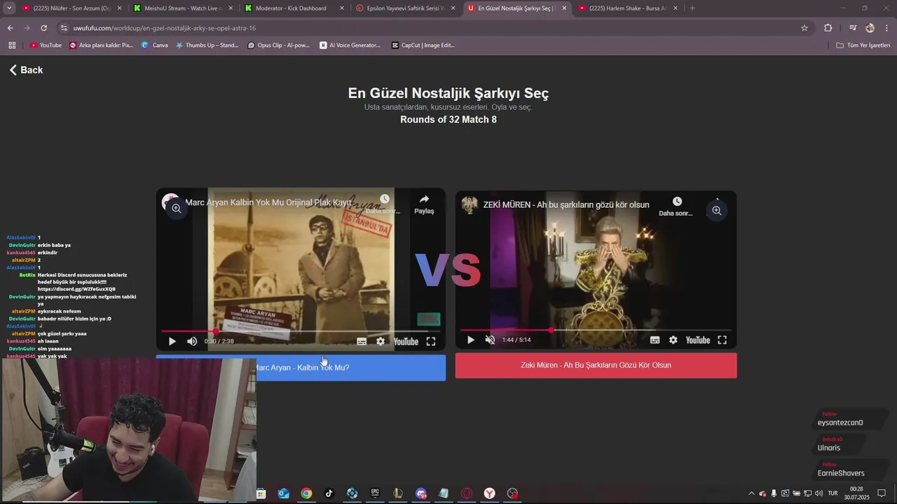
Task: Click Paylaş share icon on left video
Action: tap(424, 204)
